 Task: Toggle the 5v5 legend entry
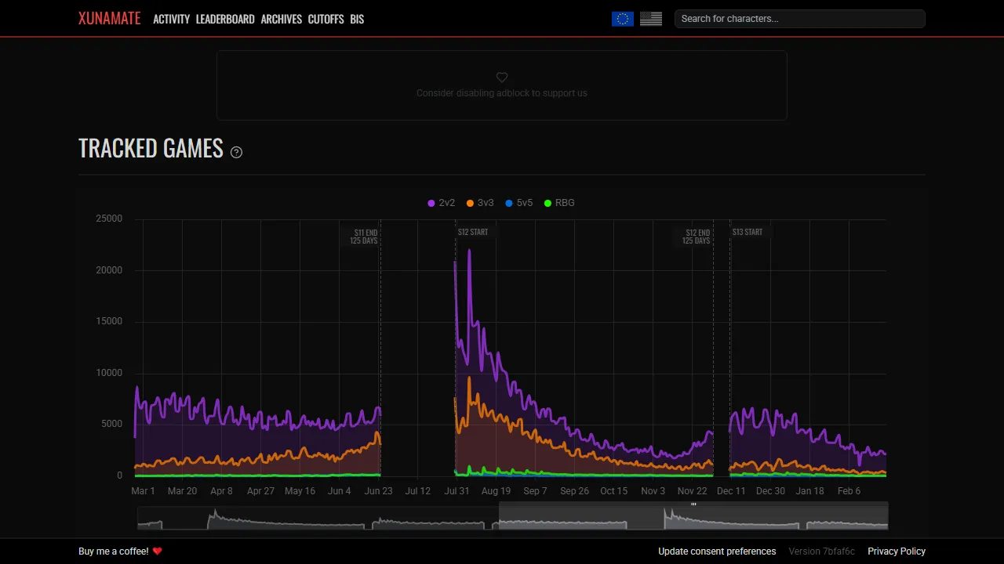518,202
